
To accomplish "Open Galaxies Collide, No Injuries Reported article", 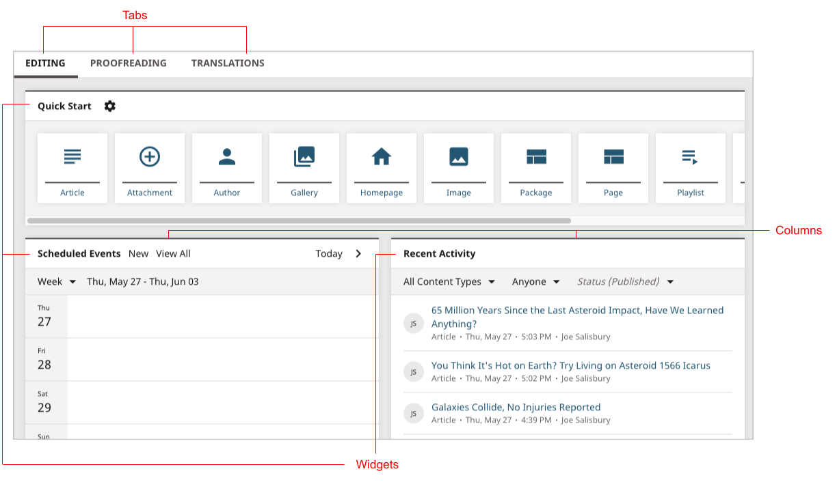I will pos(516,407).
